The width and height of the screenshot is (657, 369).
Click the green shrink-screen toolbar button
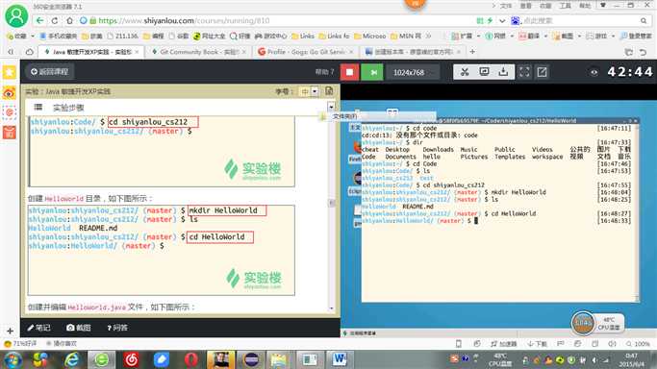click(x=374, y=72)
